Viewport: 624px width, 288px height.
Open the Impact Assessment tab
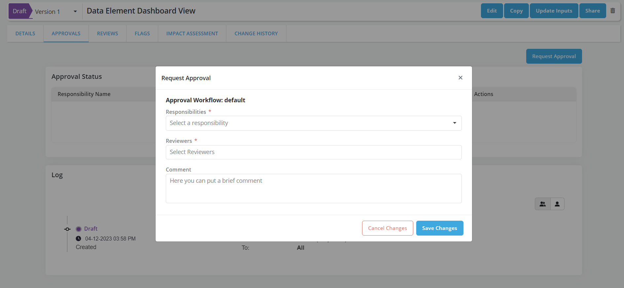[192, 34]
